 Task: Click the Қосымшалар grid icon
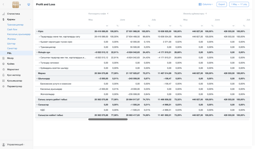click(3, 81)
